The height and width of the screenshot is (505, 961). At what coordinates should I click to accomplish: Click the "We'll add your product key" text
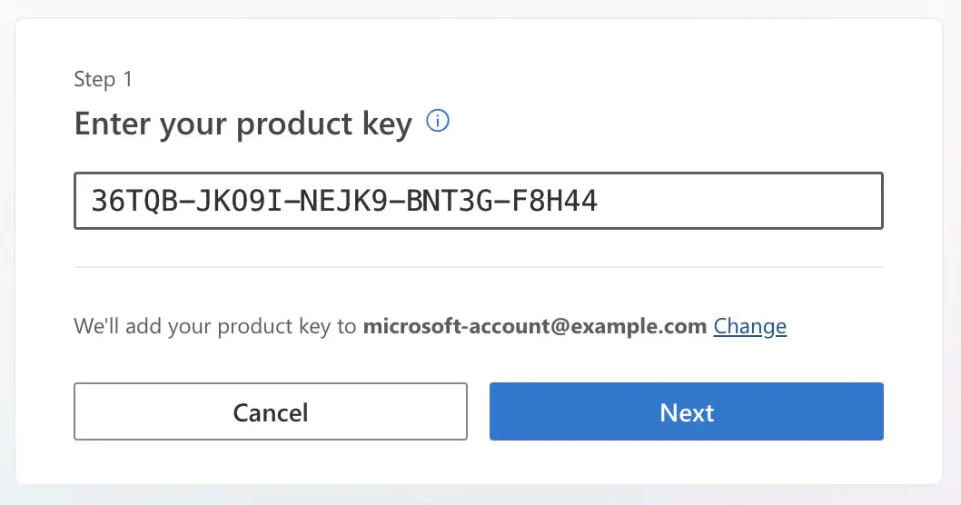[215, 326]
